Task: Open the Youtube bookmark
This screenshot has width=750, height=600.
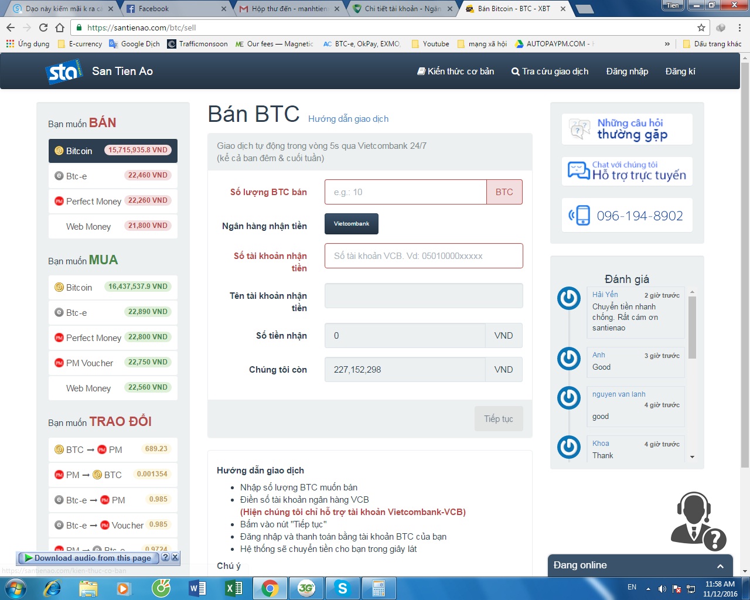Action: point(430,44)
